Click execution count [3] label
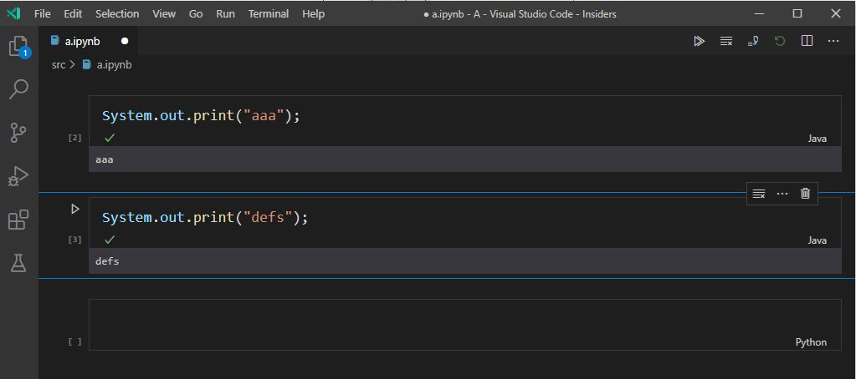 74,240
